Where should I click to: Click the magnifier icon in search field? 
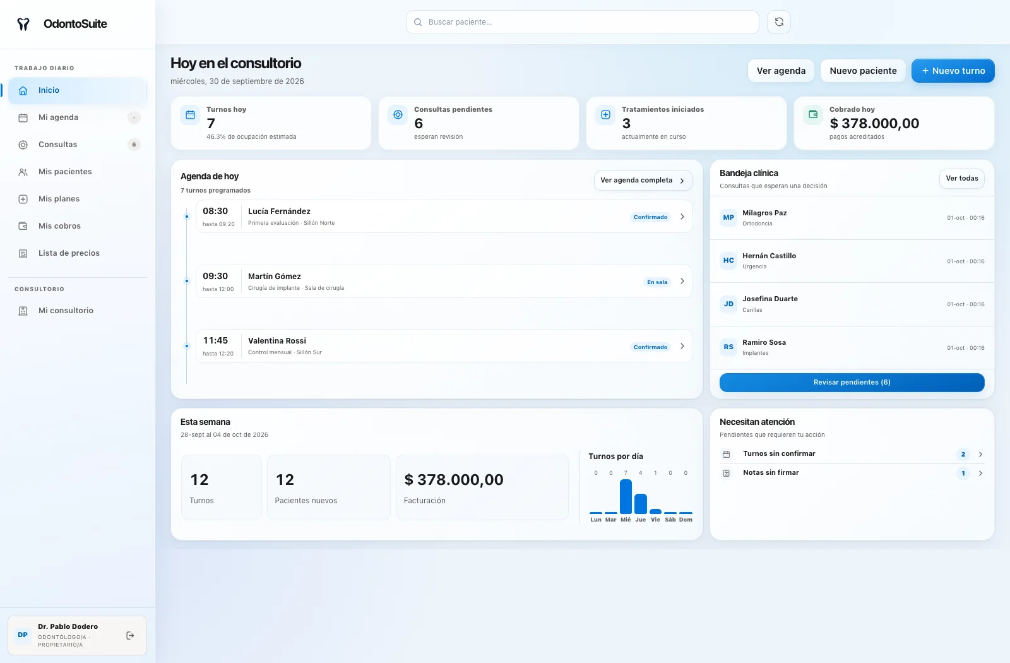tap(418, 22)
